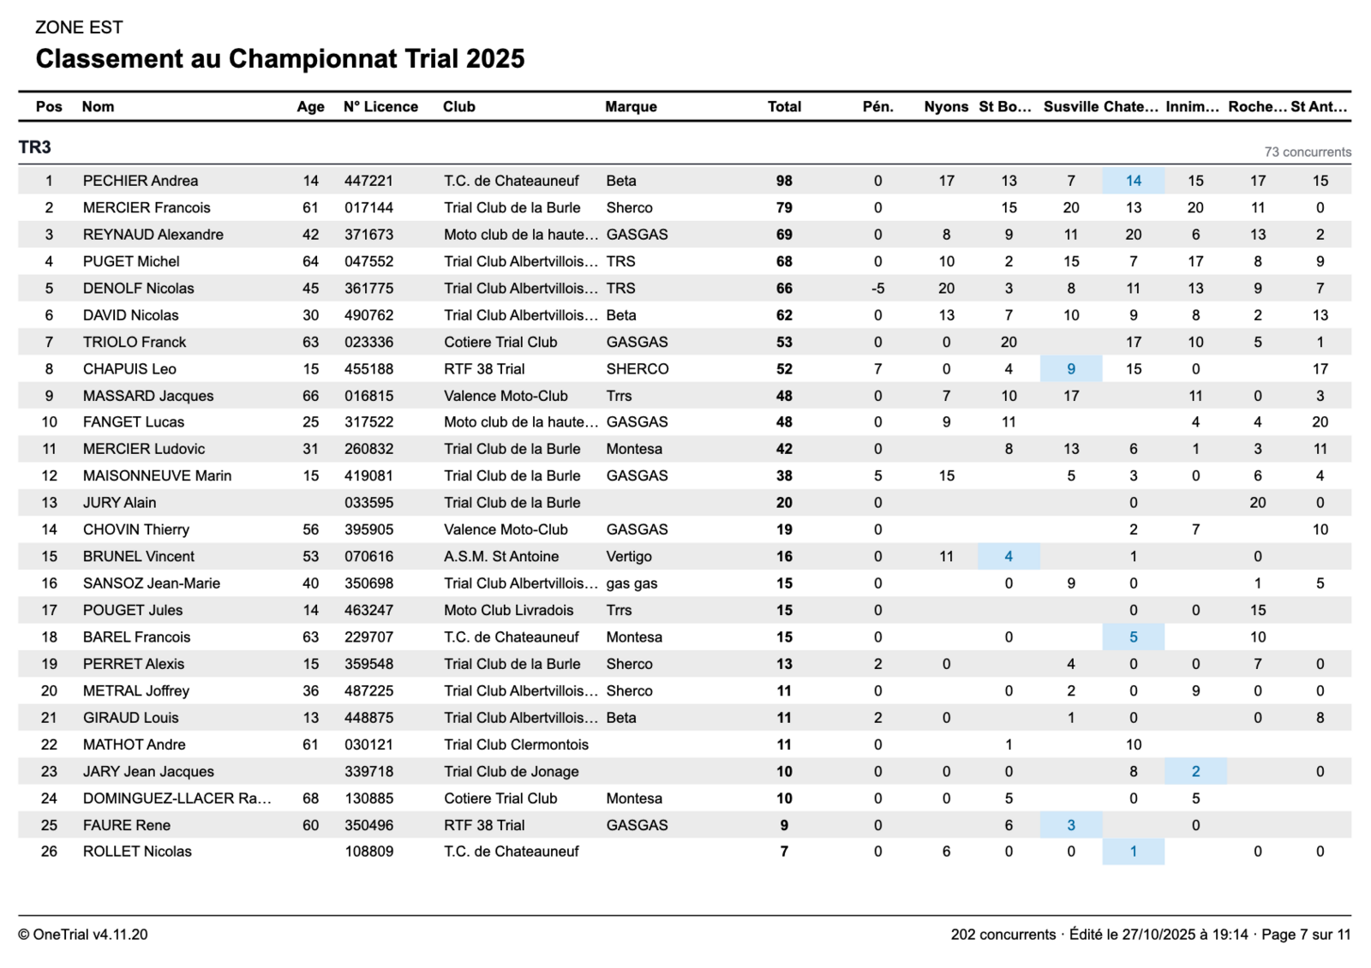Click the Nom column header
This screenshot has height=968, width=1371.
98,107
